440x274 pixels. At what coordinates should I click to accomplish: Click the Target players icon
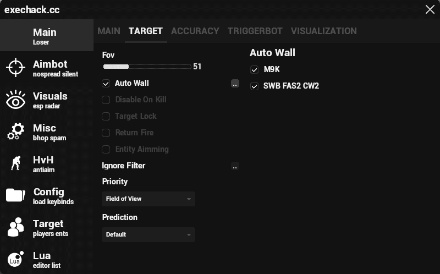[x=15, y=227]
